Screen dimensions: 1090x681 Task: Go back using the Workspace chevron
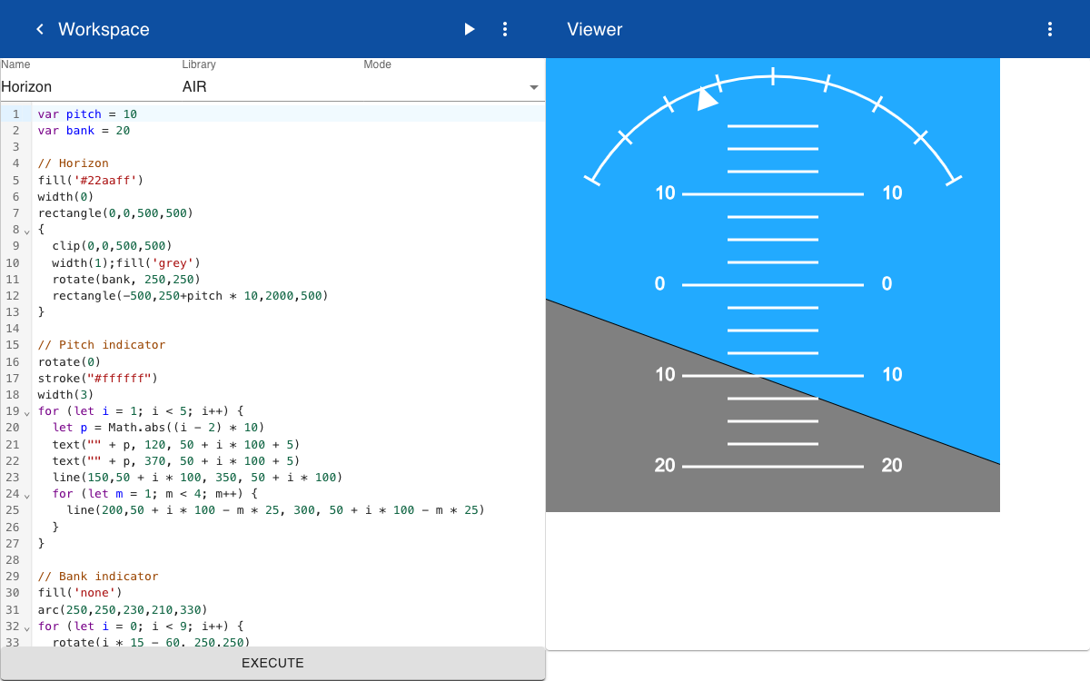coord(39,29)
